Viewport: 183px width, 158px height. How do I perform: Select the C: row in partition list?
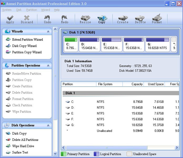(121, 102)
